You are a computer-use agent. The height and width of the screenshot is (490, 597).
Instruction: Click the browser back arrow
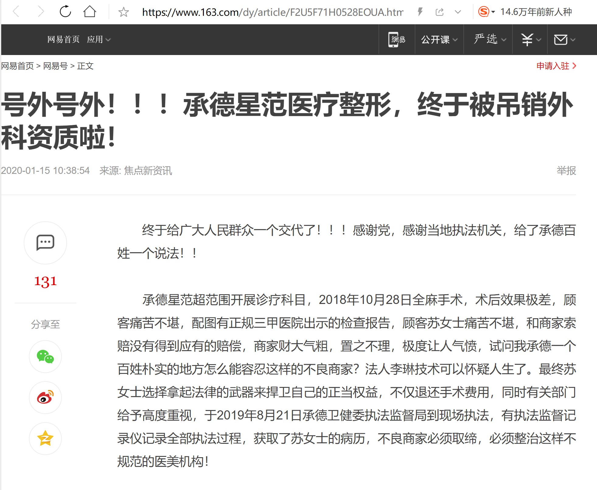(16, 12)
